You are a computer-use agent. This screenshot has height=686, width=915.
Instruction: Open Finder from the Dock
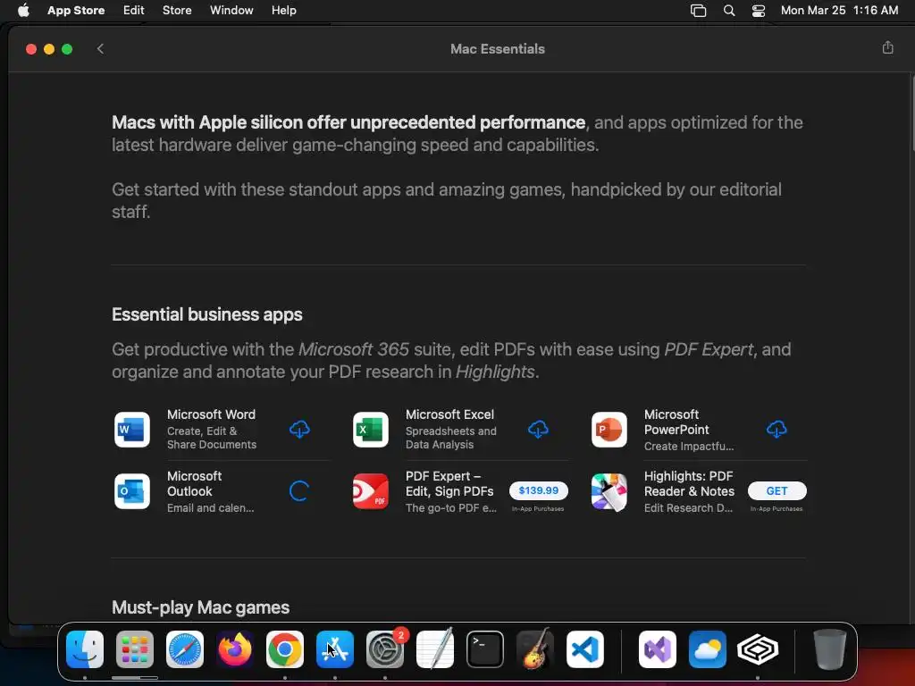click(x=85, y=649)
